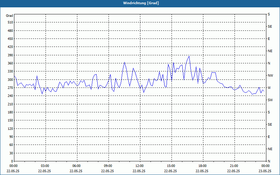Click the 240 y-axis value
The height and width of the screenshot is (175, 280).
tap(10, 96)
